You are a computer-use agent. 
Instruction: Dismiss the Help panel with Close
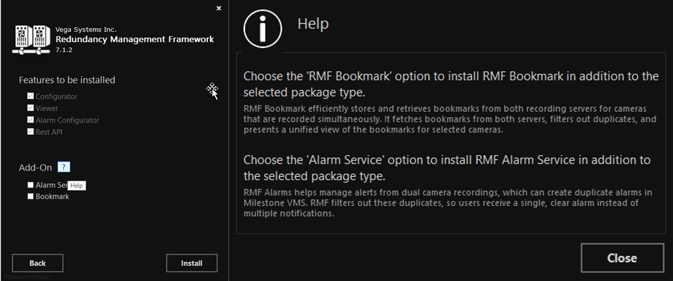[621, 258]
